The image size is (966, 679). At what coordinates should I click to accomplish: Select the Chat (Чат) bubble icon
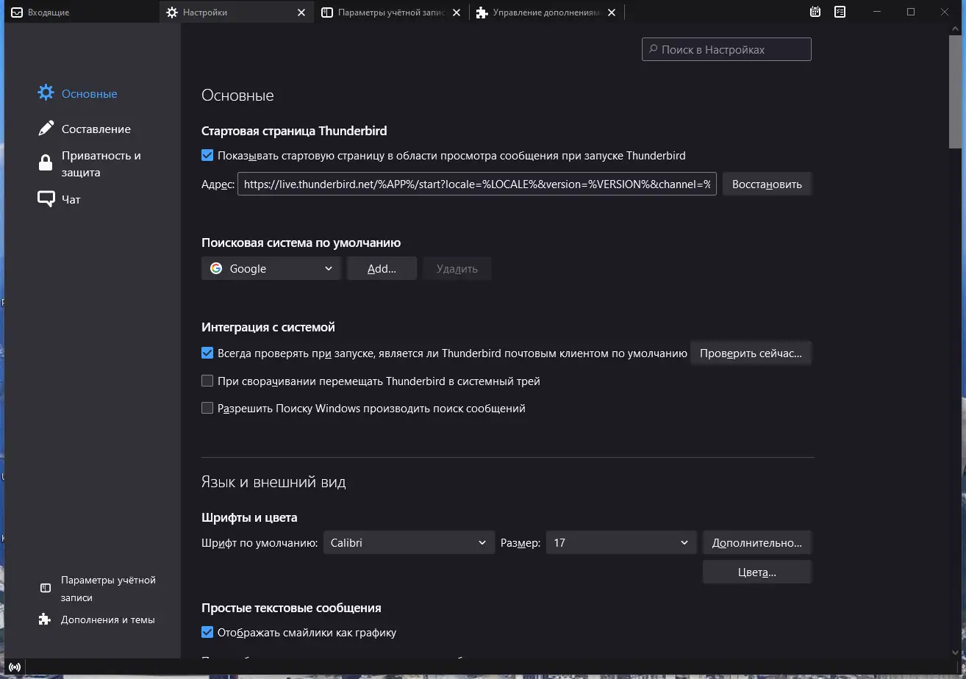coord(46,199)
